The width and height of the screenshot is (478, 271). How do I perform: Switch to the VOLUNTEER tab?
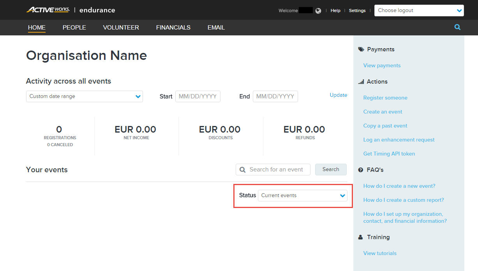pyautogui.click(x=121, y=28)
